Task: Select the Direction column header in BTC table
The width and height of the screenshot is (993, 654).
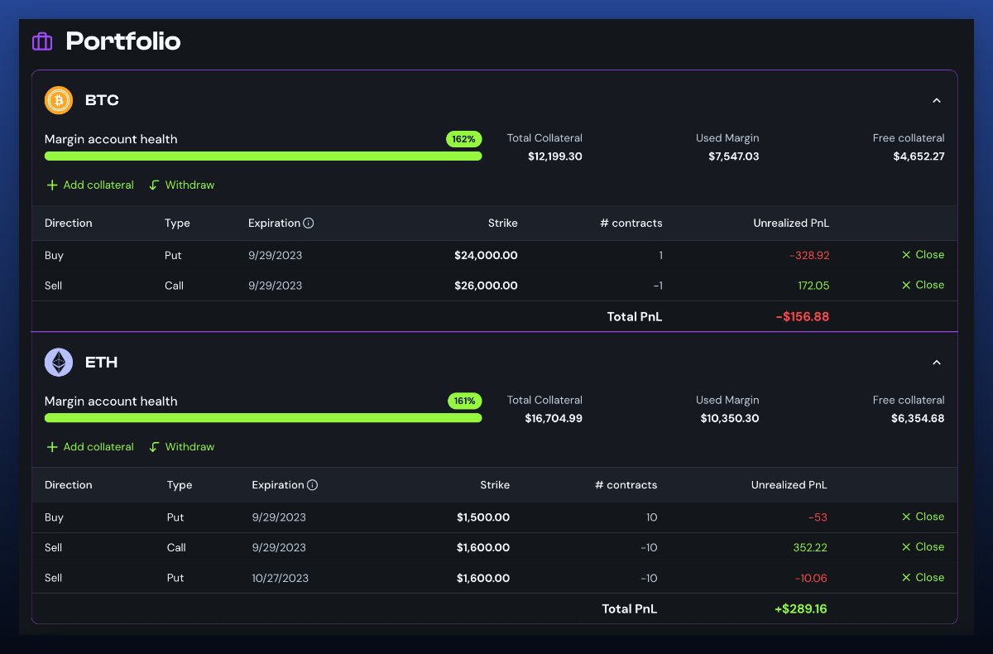Action: [68, 223]
